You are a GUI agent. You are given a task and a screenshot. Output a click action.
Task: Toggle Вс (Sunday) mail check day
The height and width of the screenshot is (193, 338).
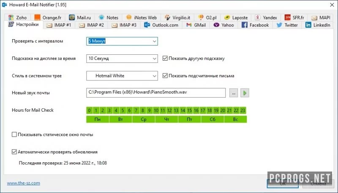tap(235, 119)
